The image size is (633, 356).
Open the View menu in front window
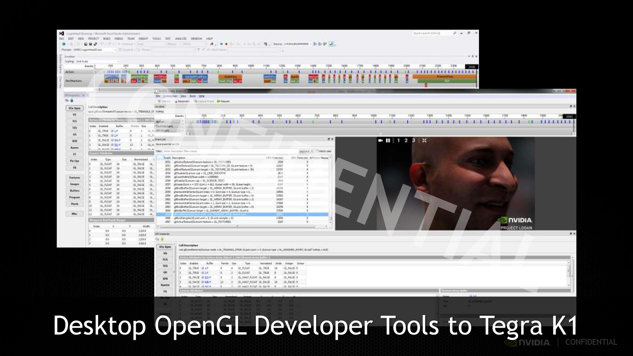183,96
